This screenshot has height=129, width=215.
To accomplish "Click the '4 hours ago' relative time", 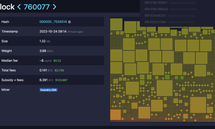I will coord(75,32).
